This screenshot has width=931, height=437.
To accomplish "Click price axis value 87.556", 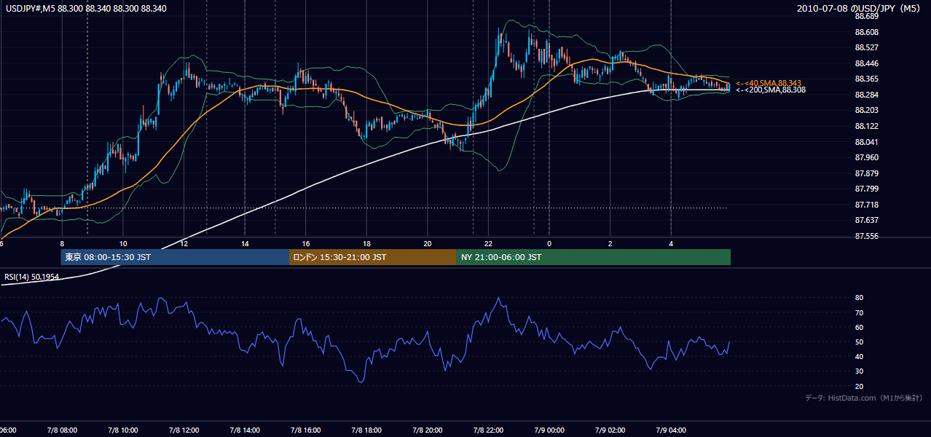I will (866, 236).
